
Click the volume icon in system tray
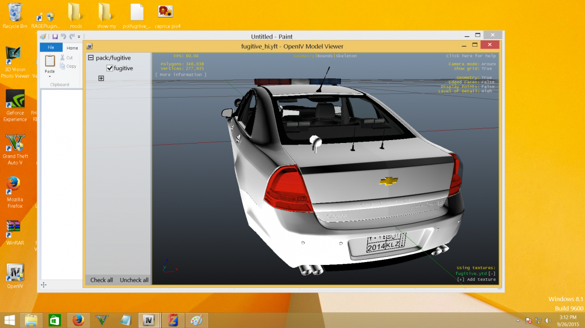[x=548, y=320]
